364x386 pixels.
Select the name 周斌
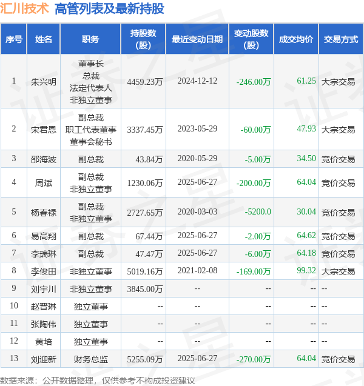point(43,183)
